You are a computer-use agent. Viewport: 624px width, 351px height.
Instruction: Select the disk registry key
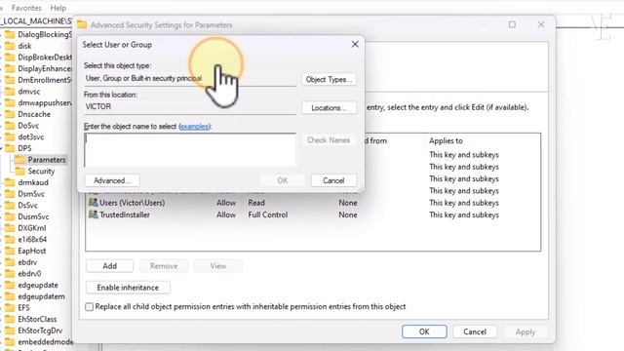(x=24, y=46)
